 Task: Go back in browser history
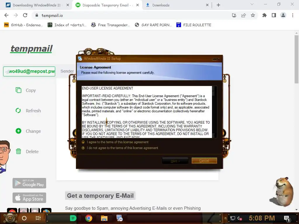click(x=6, y=15)
